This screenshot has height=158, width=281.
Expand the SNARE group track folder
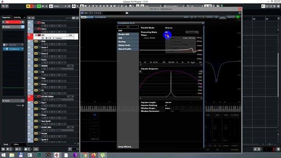point(29,66)
